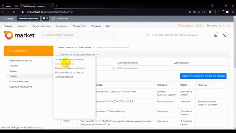Open the Opera Меню button

[7, 6]
